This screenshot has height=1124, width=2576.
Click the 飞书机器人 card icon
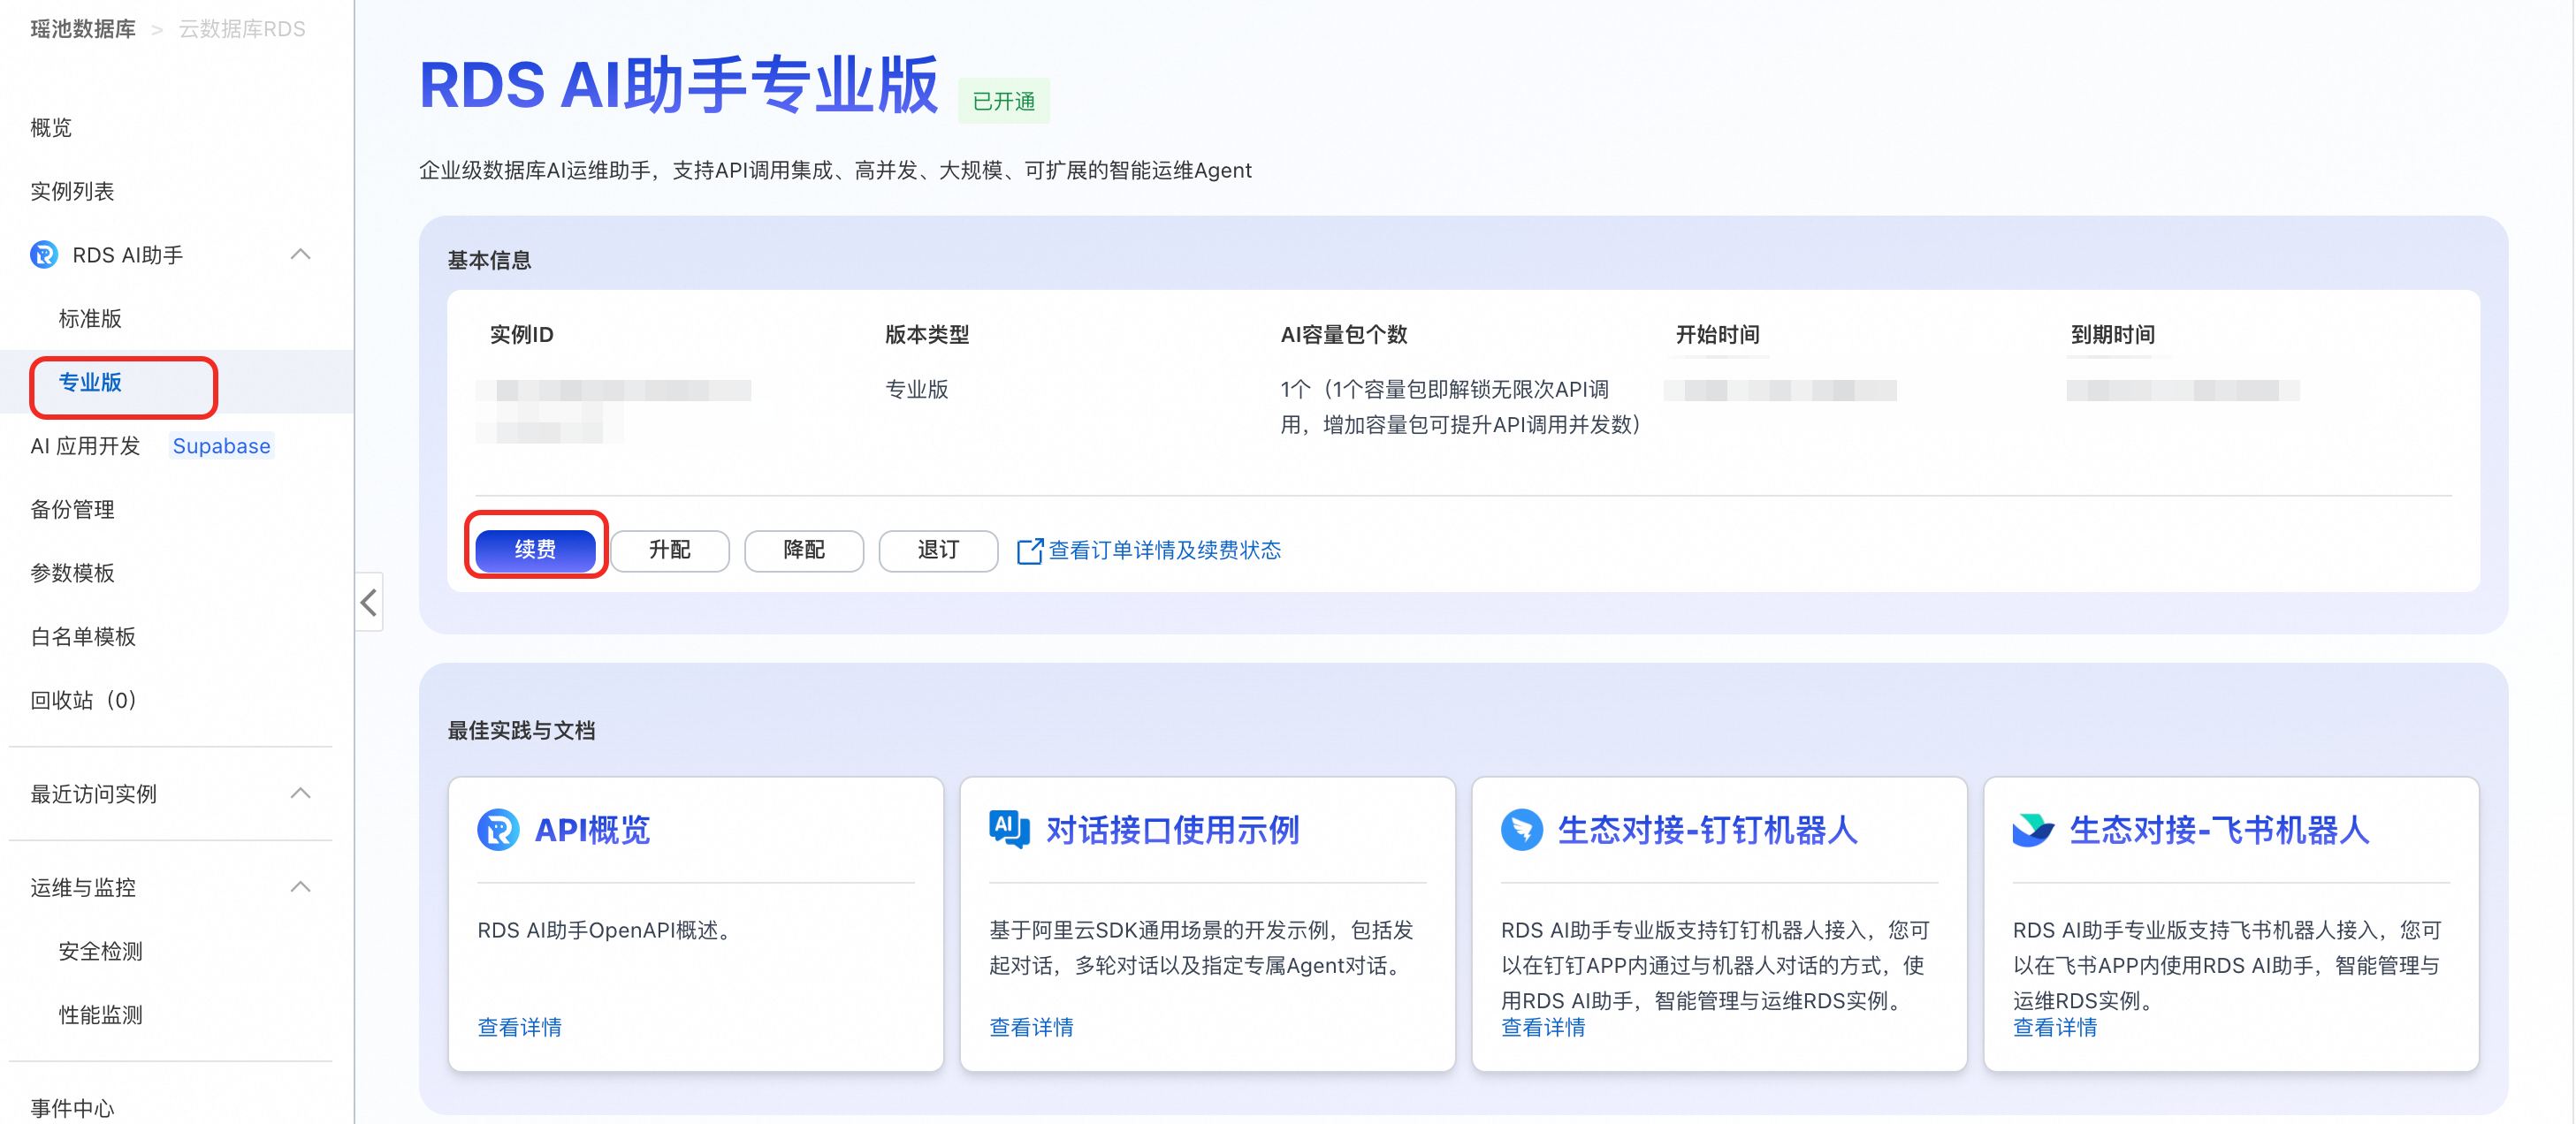click(2032, 830)
